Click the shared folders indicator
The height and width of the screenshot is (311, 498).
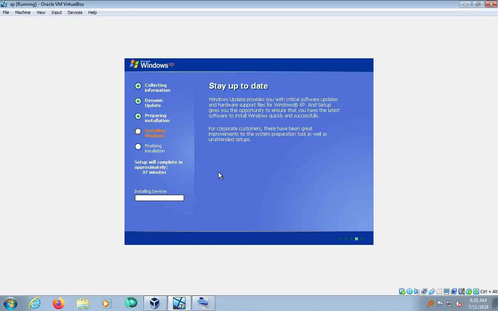[x=439, y=292]
